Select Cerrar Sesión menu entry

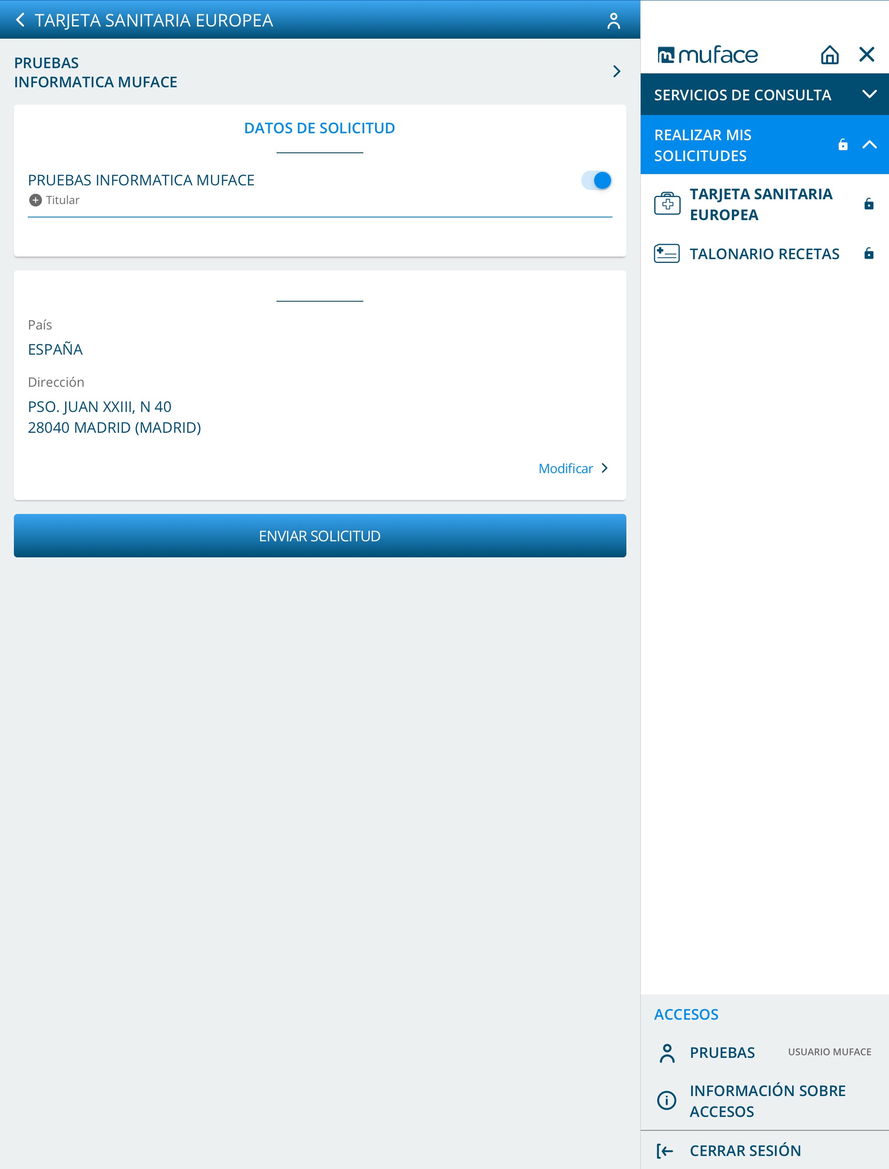(745, 1150)
